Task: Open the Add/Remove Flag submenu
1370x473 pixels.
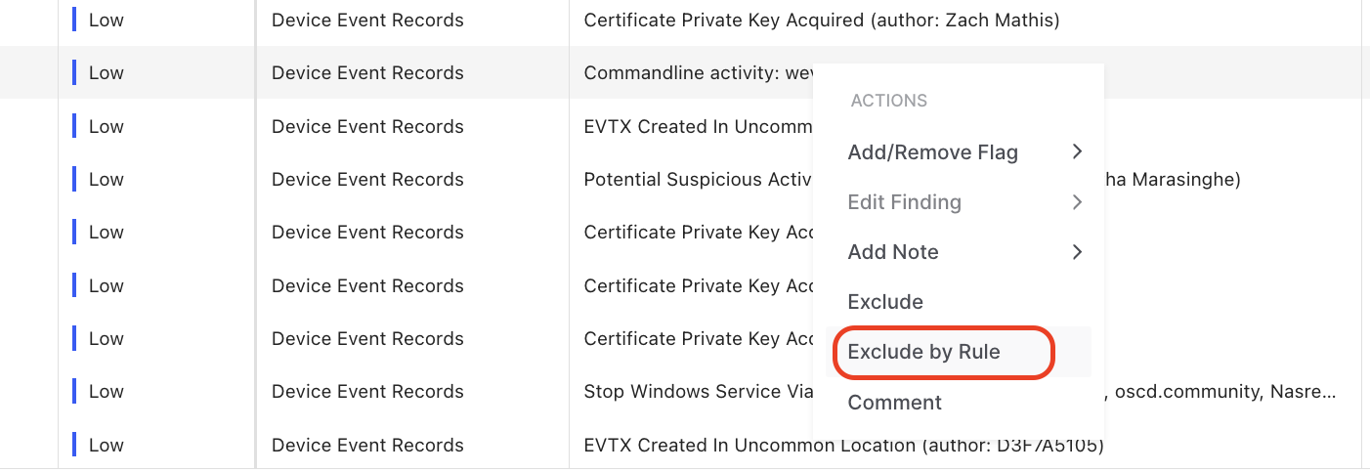Action: pyautogui.click(x=932, y=152)
